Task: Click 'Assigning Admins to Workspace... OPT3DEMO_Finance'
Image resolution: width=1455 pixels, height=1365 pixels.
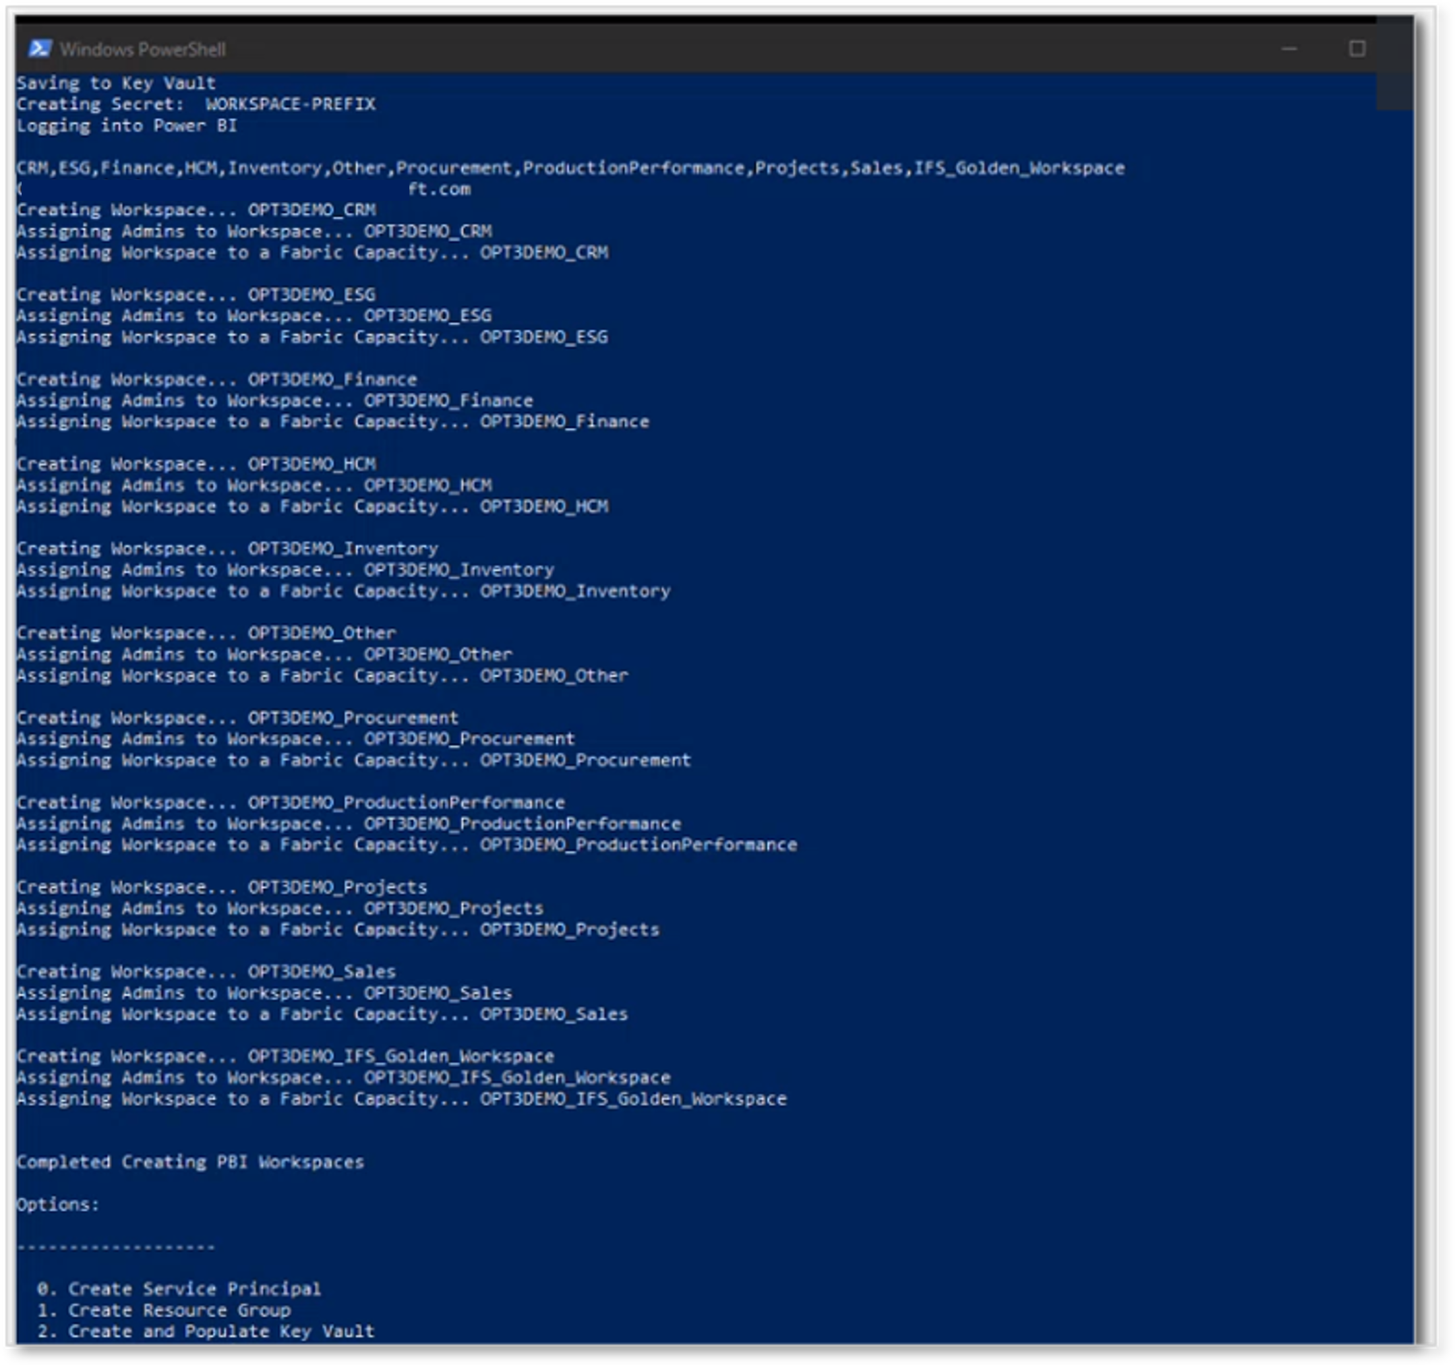Action: [275, 401]
